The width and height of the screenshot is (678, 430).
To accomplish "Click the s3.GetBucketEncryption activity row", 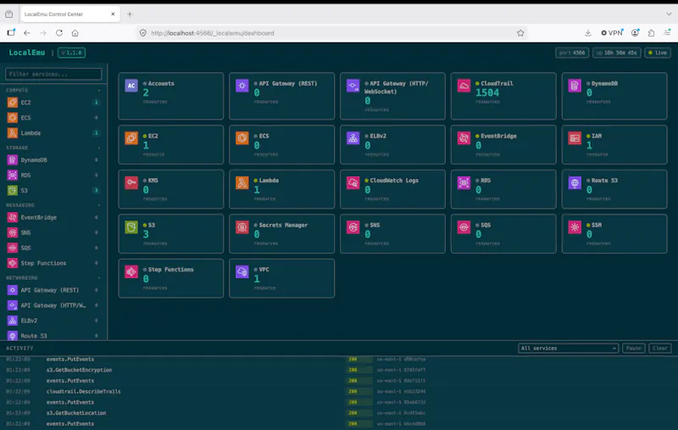I will click(x=339, y=370).
